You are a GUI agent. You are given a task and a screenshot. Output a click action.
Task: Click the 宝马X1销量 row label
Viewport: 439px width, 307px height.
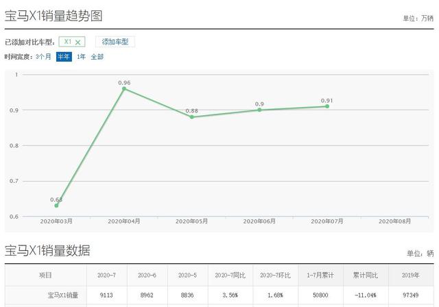[62, 295]
